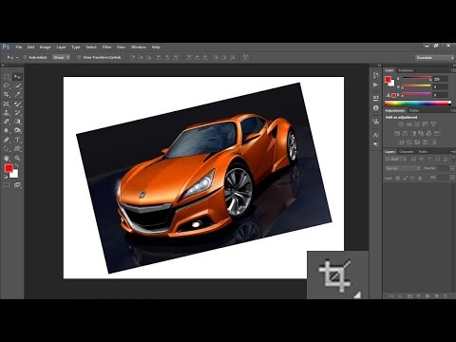456x342 pixels.
Task: Select the Clone Stamp tool
Action: pyautogui.click(x=7, y=112)
